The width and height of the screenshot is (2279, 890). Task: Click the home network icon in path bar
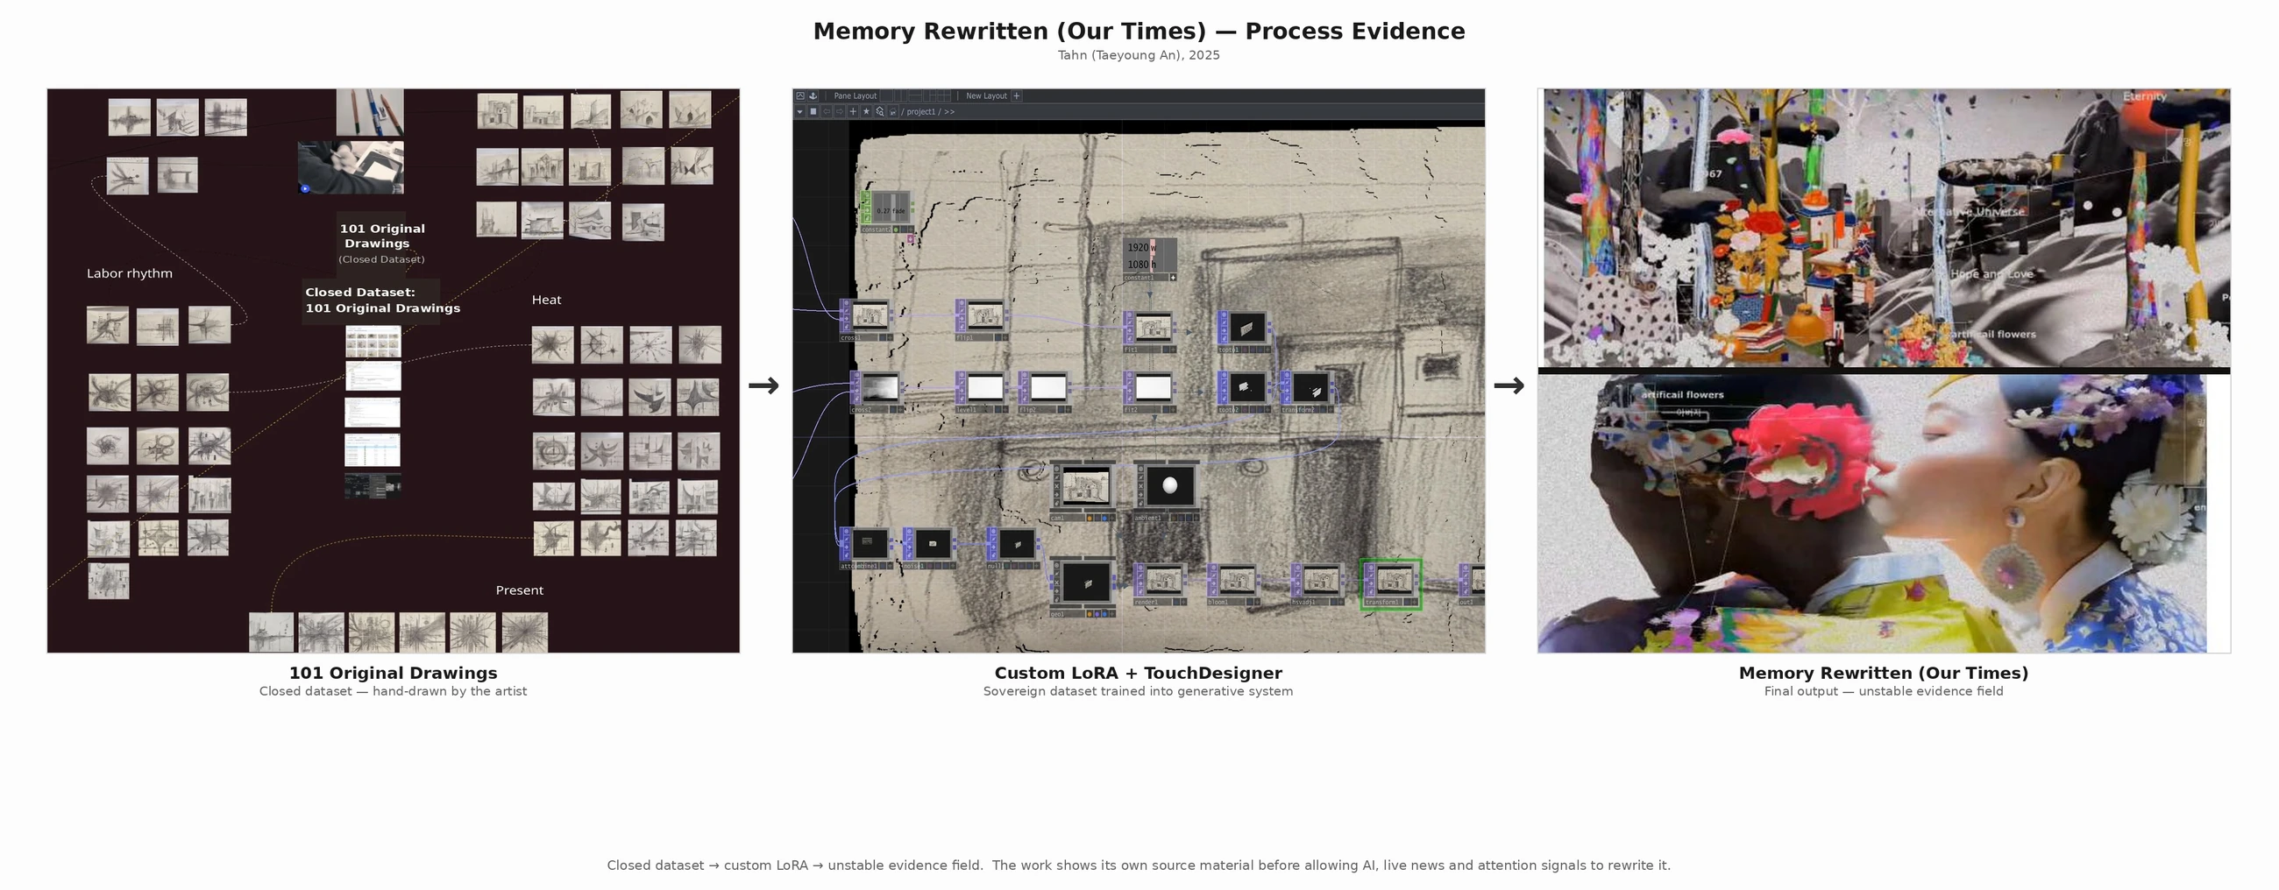pos(892,112)
